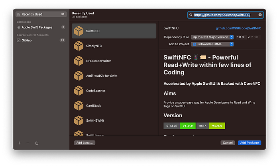This screenshot has width=279, height=167.
Task: Select the SwiftNFC package row
Action: coord(114,31)
